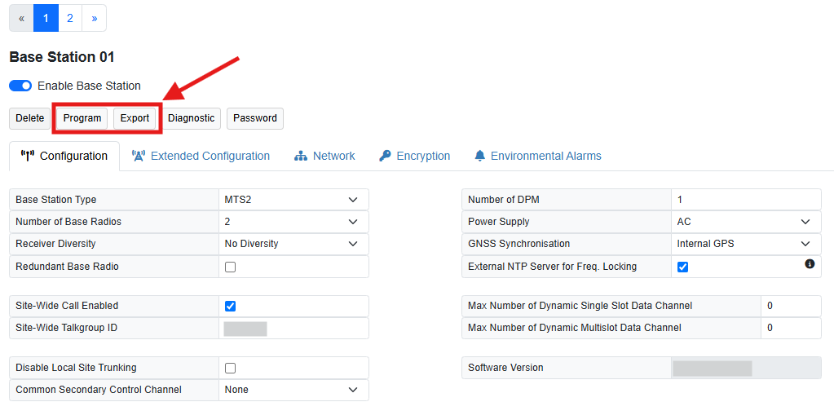Click the Power Supply label

point(498,222)
